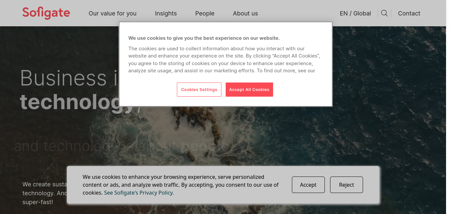Open search via the magnifier icon
Viewport: 450px width, 214px height.
(384, 13)
